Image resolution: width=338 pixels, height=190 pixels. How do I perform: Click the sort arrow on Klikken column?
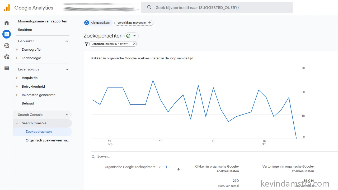pos(179,169)
